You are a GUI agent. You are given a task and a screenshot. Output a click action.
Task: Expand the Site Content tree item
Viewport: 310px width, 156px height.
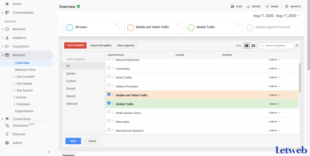click(x=14, y=76)
